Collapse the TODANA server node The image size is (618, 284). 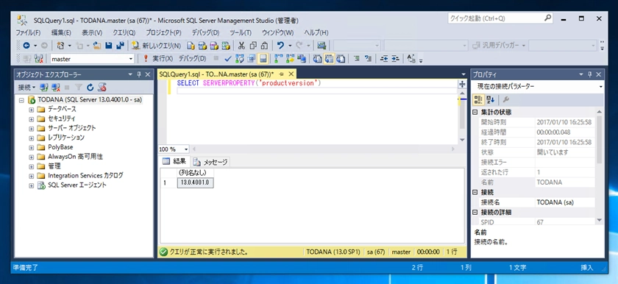click(21, 100)
